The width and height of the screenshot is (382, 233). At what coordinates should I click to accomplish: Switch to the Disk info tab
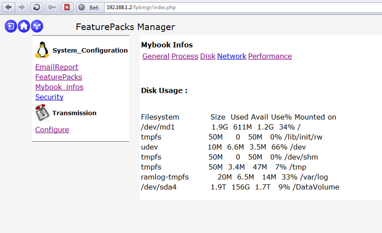click(x=208, y=56)
